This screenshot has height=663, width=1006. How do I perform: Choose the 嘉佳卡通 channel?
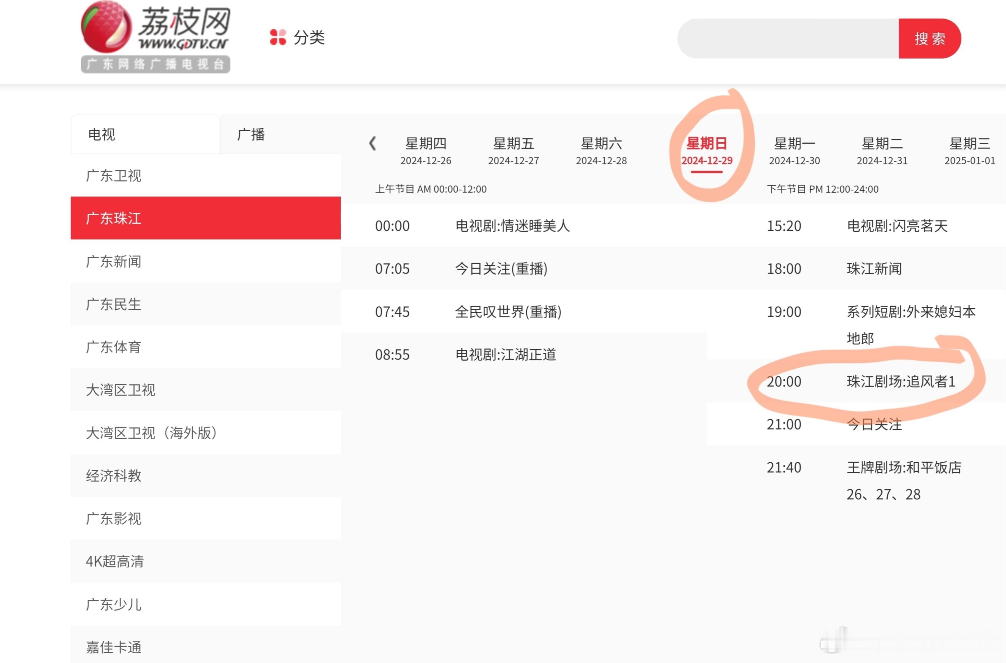pyautogui.click(x=206, y=647)
